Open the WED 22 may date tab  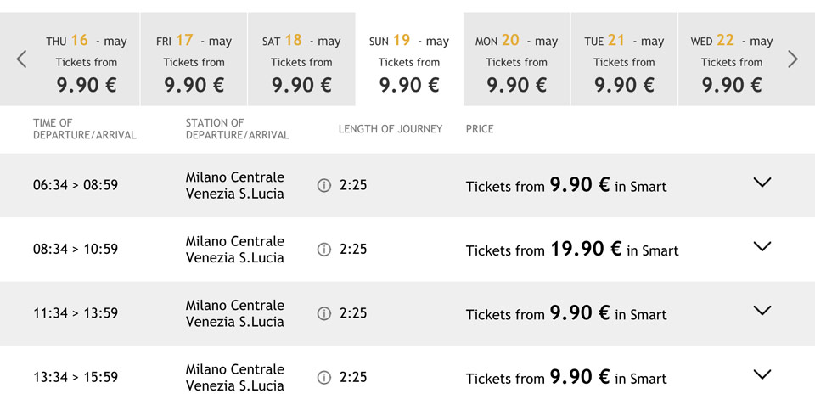click(x=732, y=61)
